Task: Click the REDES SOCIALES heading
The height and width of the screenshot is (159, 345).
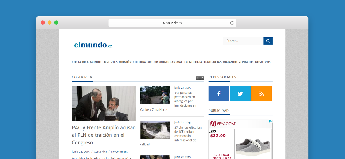Action: point(222,77)
